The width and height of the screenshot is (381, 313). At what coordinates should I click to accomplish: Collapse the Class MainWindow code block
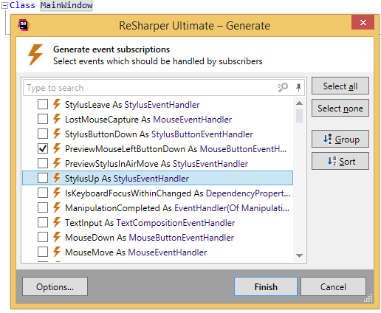click(4, 5)
